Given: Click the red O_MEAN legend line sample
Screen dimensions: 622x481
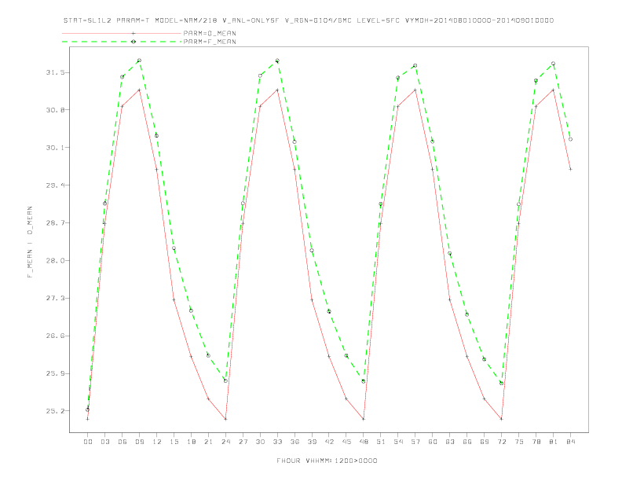Looking at the screenshot, I should pyautogui.click(x=122, y=33).
